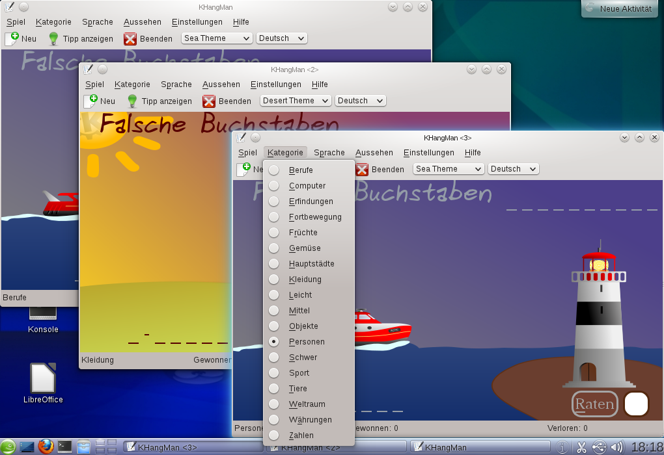Open Einstellungen menu in KHangMan <2>
Viewport: 664px width, 455px height.
[275, 84]
